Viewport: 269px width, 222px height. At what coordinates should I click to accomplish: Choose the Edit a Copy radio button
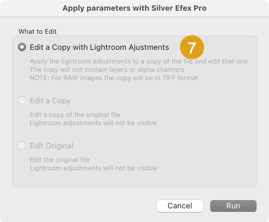tap(22, 100)
